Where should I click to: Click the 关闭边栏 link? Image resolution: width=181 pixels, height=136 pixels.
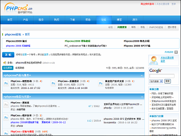pyautogui.click(x=169, y=52)
